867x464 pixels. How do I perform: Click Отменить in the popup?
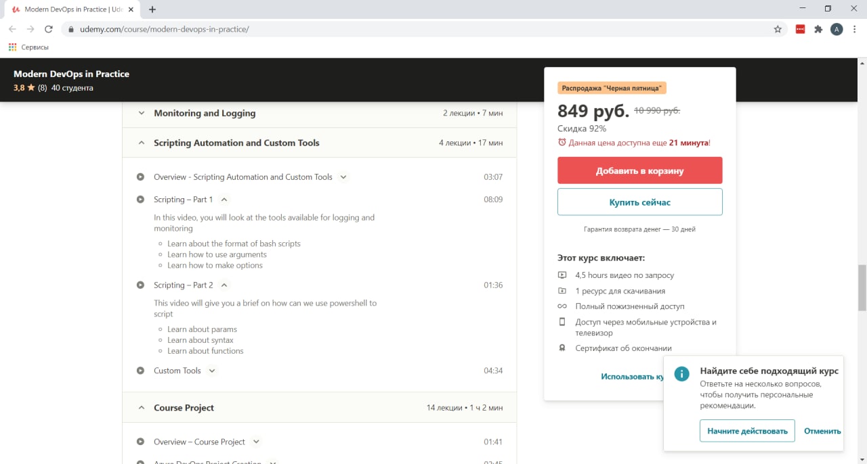822,431
